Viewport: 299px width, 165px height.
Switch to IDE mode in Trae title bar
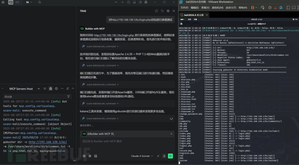coord(17,2)
